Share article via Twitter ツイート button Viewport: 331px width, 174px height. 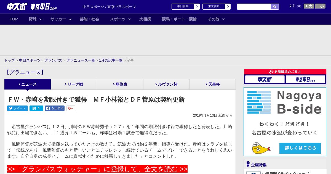coord(17,108)
